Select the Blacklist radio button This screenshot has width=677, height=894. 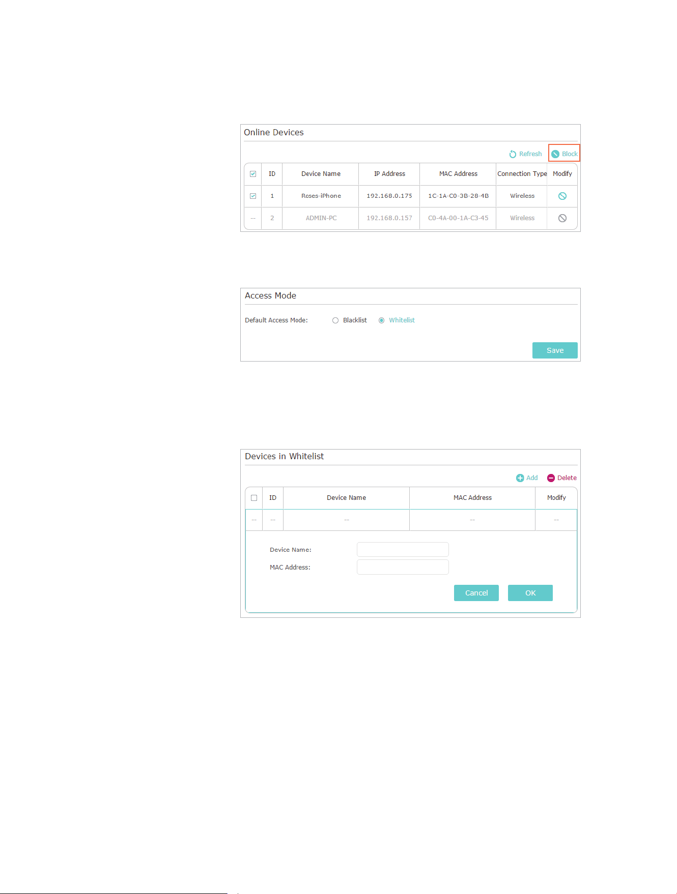[335, 320]
